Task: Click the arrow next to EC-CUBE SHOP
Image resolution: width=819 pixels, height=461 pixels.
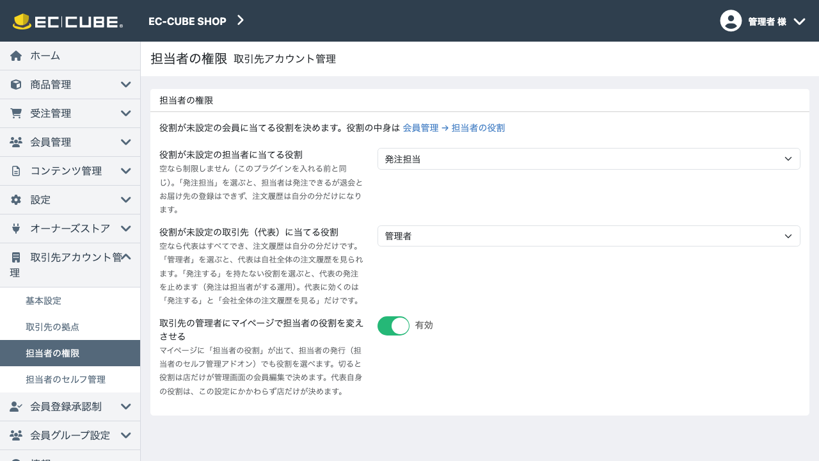Action: tap(241, 20)
